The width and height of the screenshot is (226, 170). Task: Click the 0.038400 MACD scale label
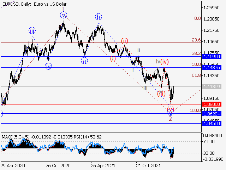(213, 136)
